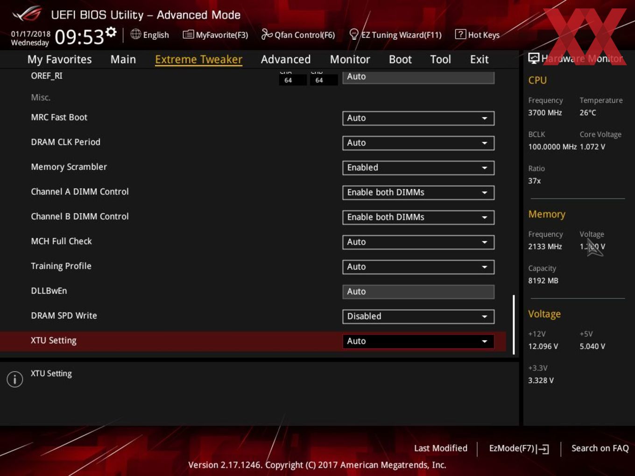Click Last Modified button
The image size is (635, 476).
pos(440,448)
